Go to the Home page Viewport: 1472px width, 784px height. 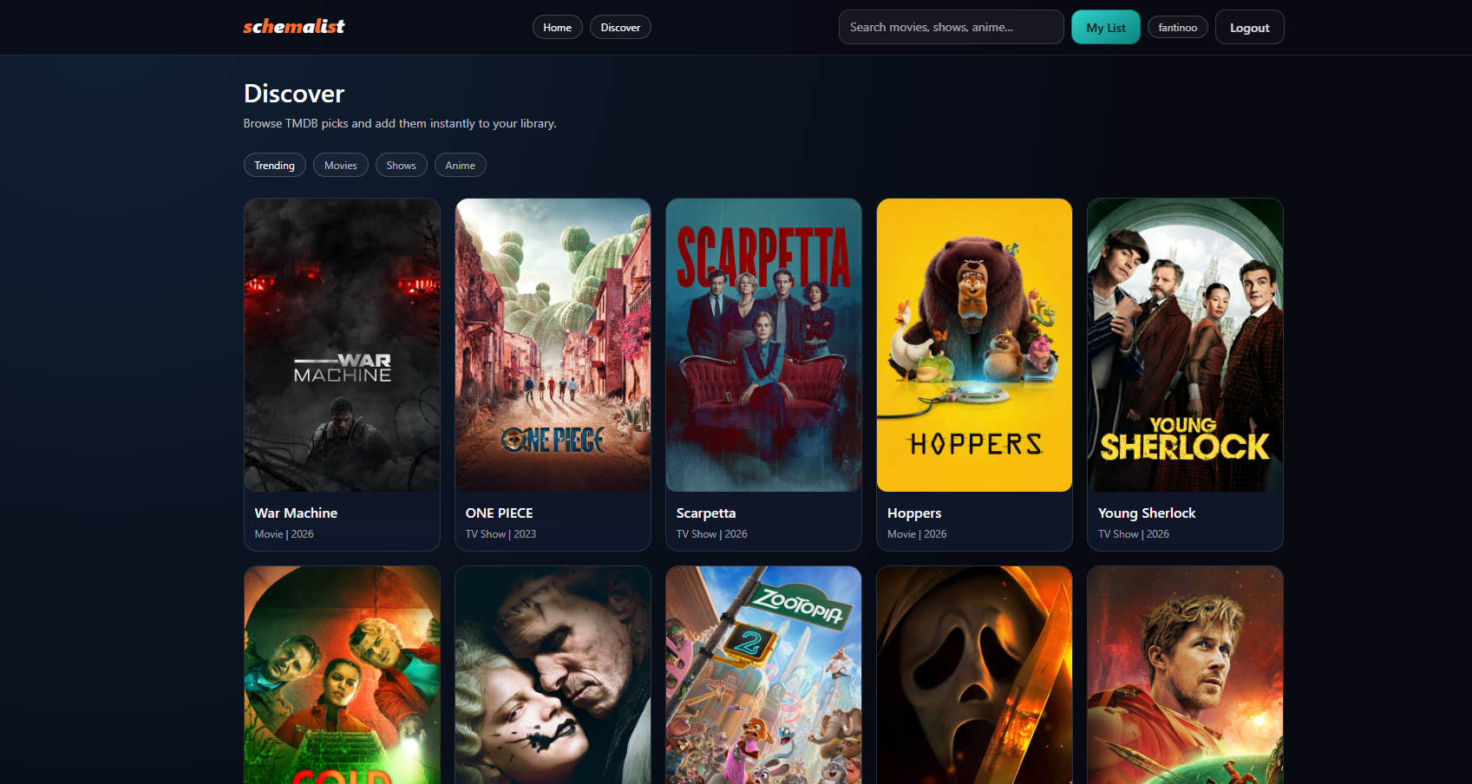557,28
